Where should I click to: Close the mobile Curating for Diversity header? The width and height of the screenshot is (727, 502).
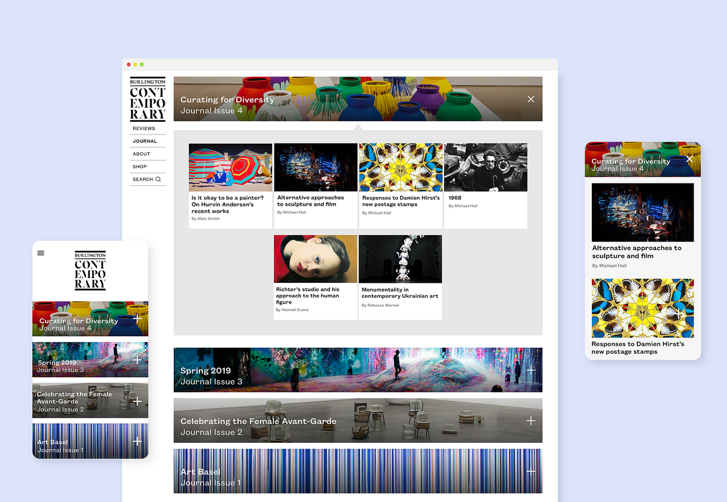[x=689, y=159]
